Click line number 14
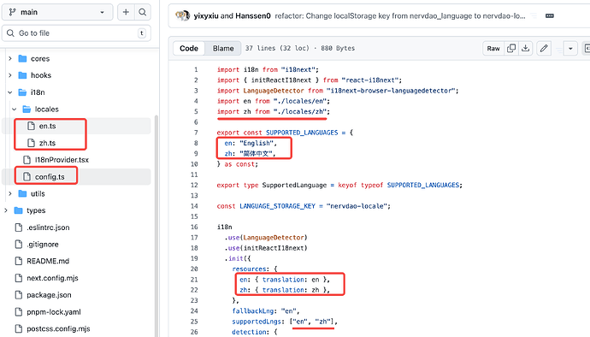Viewport: 590px width, 337px height. coord(194,206)
